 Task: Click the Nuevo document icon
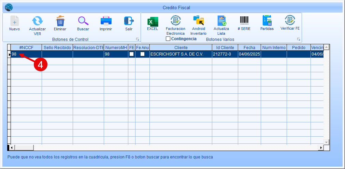tap(14, 21)
